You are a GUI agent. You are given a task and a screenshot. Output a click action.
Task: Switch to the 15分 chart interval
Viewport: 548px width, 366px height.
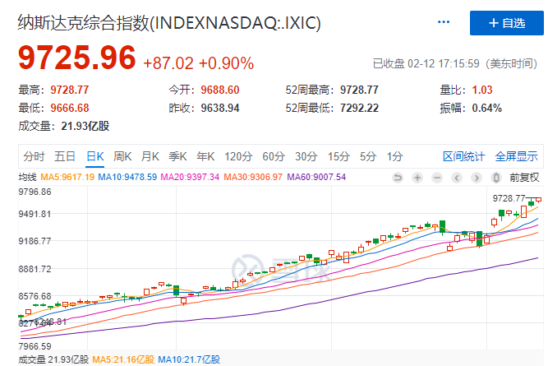click(x=338, y=156)
